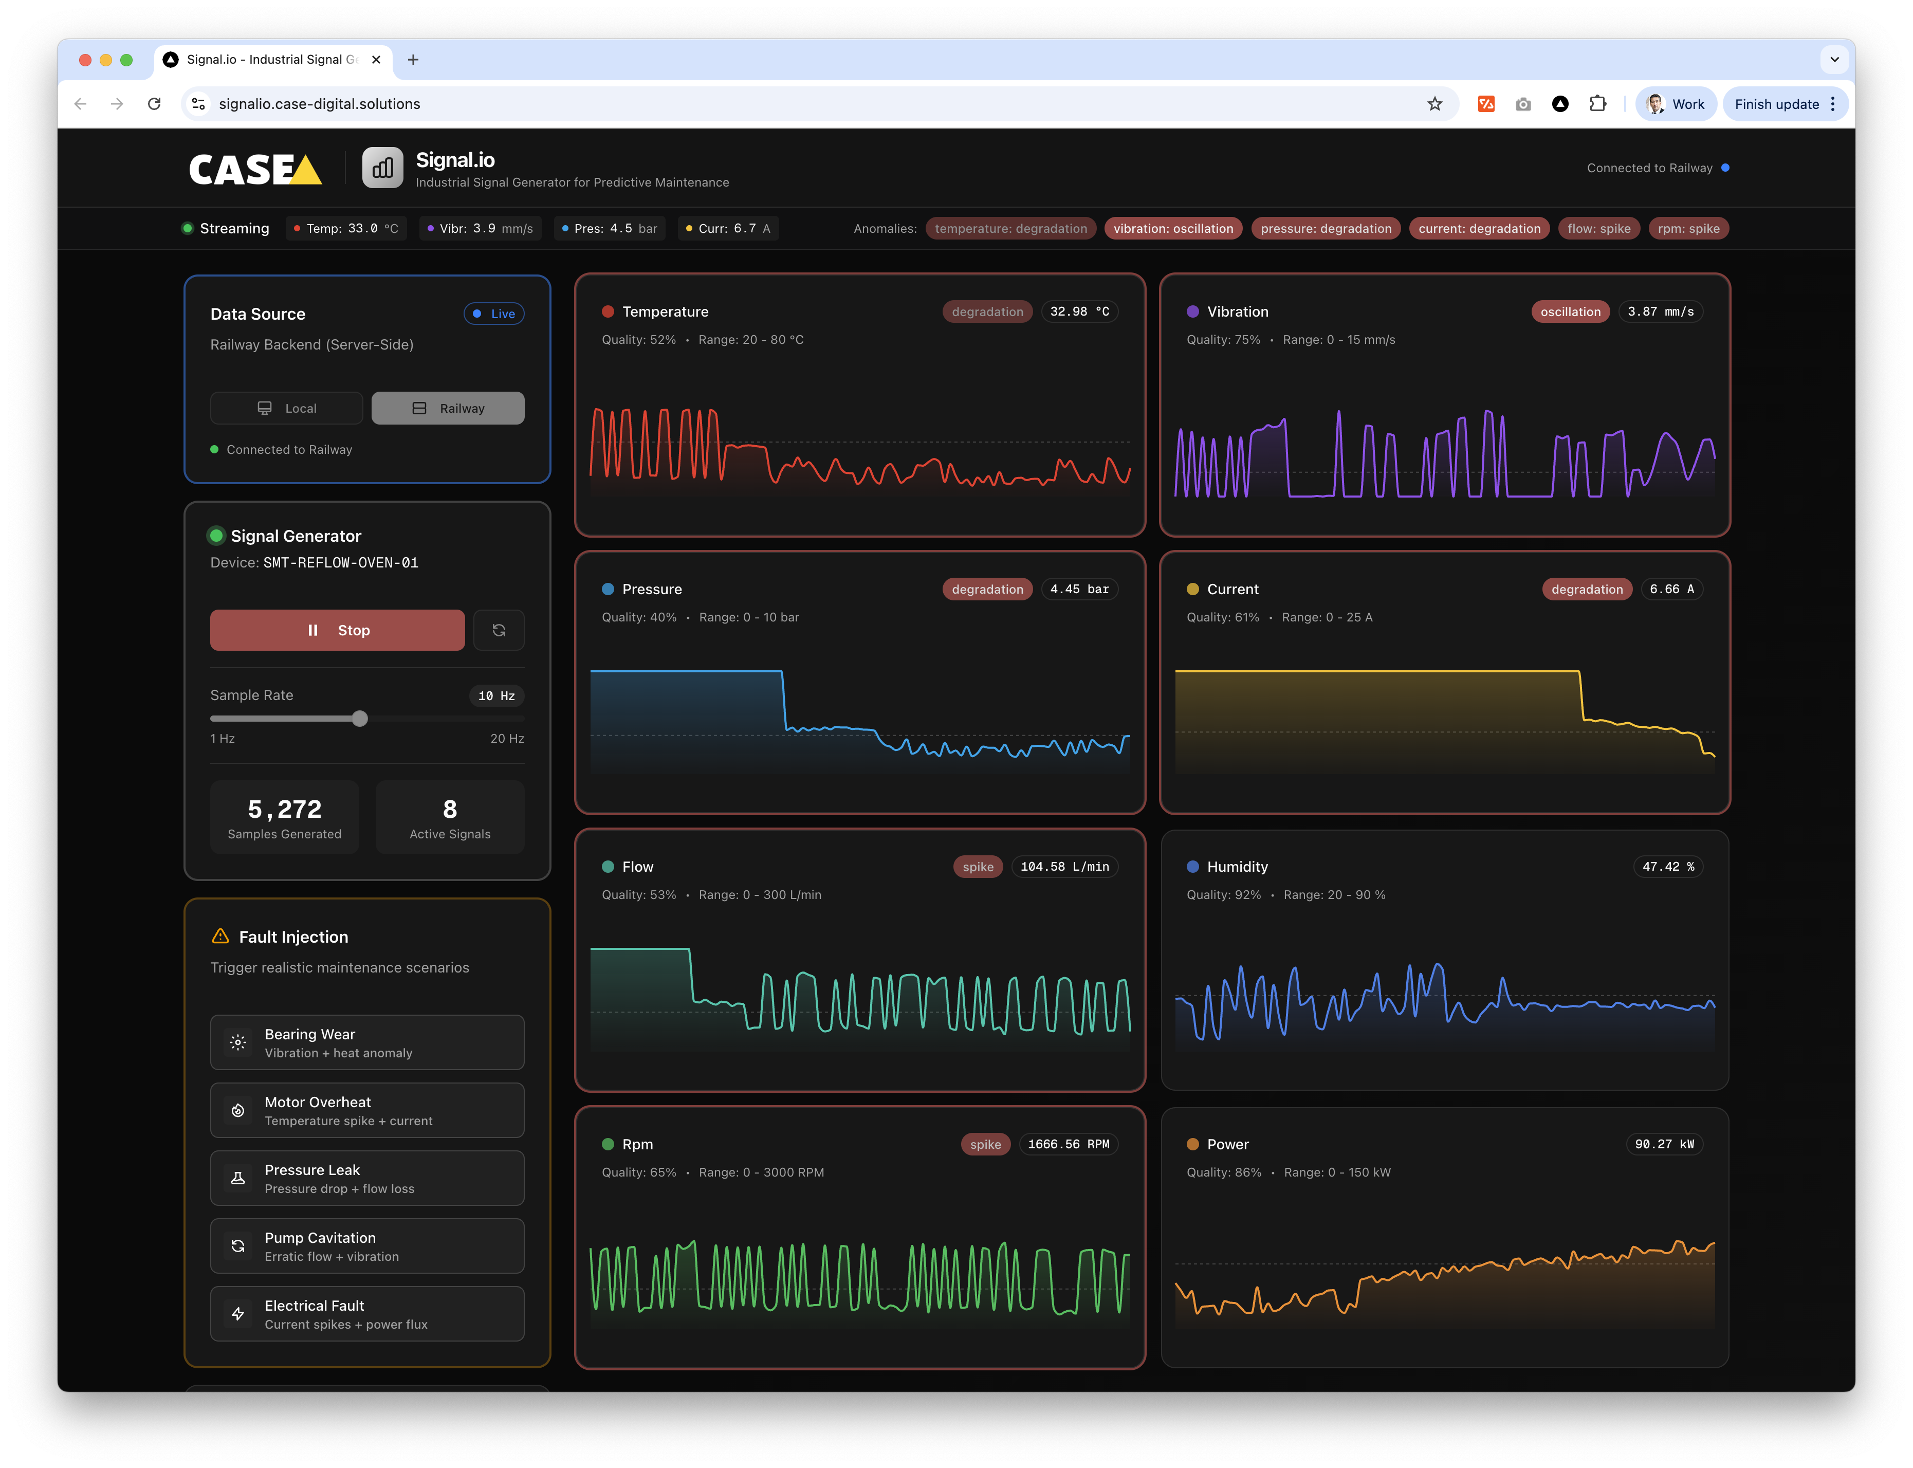1913x1468 pixels.
Task: Open the browser extensions puzzle icon
Action: coord(1598,103)
